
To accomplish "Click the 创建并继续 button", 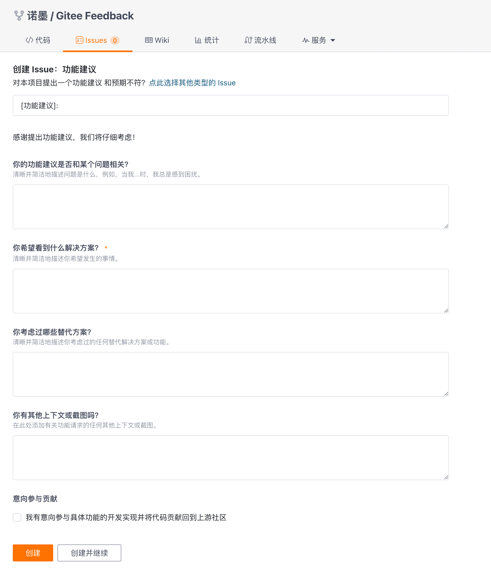I will click(89, 553).
